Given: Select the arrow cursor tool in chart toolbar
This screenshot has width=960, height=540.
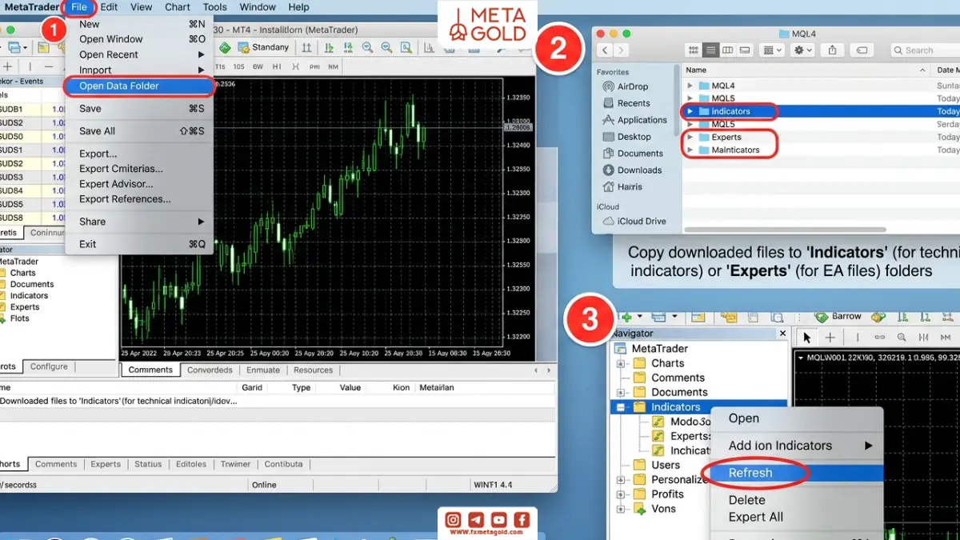Looking at the screenshot, I should tap(806, 338).
